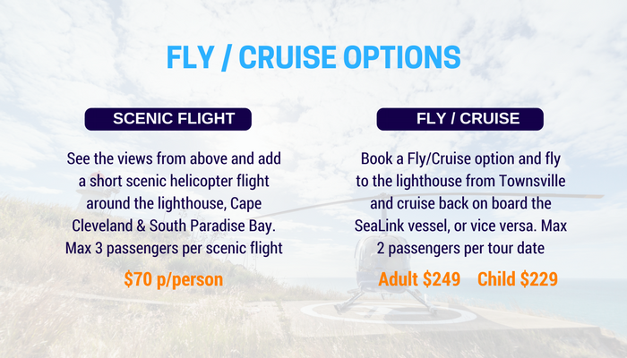Click "Cleveland & South Paradise Bay" text

tap(173, 226)
